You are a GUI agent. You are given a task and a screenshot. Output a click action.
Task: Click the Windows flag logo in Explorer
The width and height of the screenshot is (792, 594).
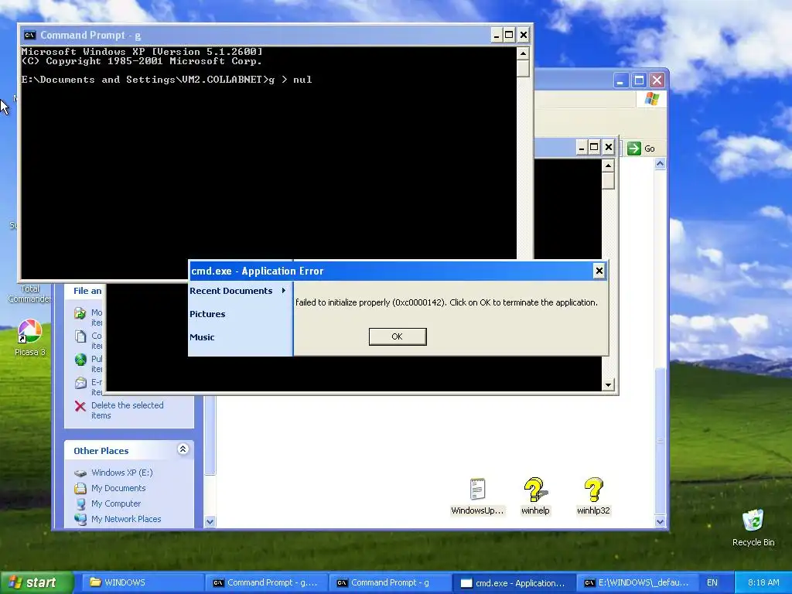(651, 98)
